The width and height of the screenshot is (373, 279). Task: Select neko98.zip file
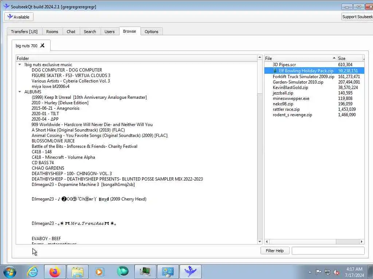283,104
